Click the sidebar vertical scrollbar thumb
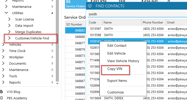The image size is (187, 100). point(57,40)
